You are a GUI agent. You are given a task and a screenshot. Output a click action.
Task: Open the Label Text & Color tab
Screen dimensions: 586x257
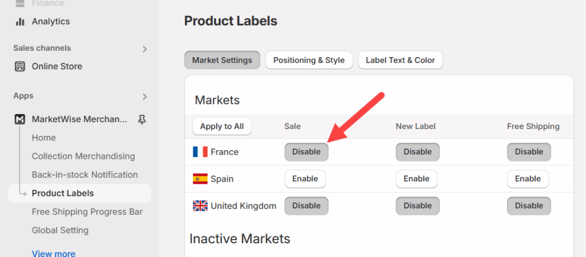point(400,60)
